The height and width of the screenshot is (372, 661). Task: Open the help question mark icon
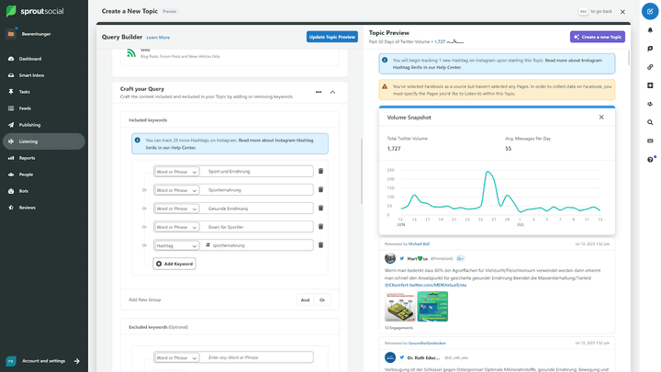point(650,159)
